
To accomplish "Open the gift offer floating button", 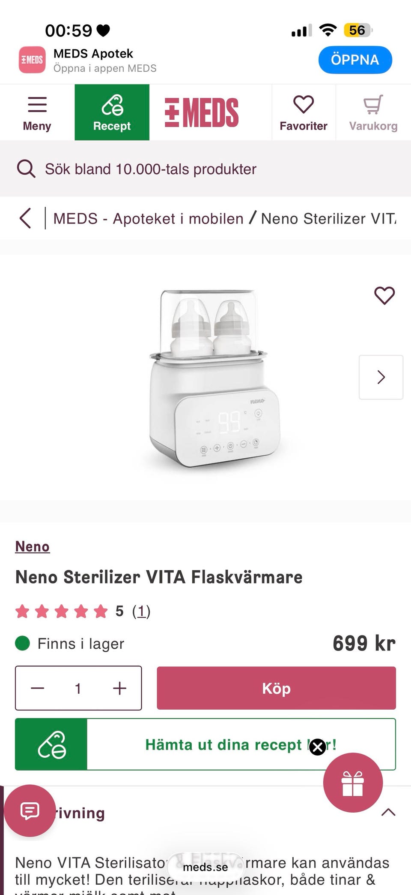I will tap(353, 783).
